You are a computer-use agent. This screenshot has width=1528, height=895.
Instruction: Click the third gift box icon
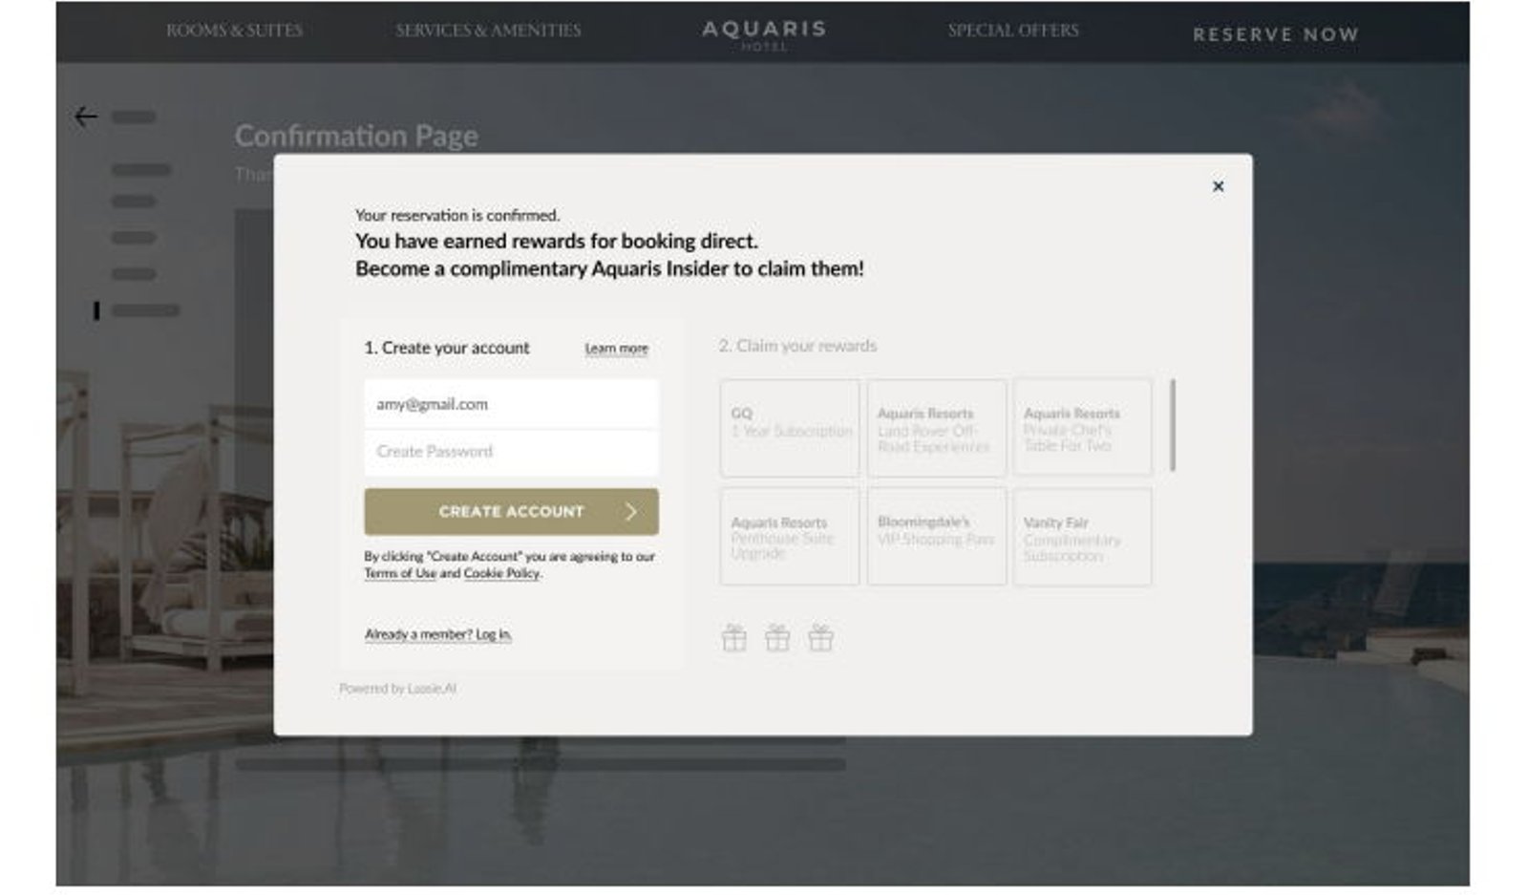coord(821,637)
